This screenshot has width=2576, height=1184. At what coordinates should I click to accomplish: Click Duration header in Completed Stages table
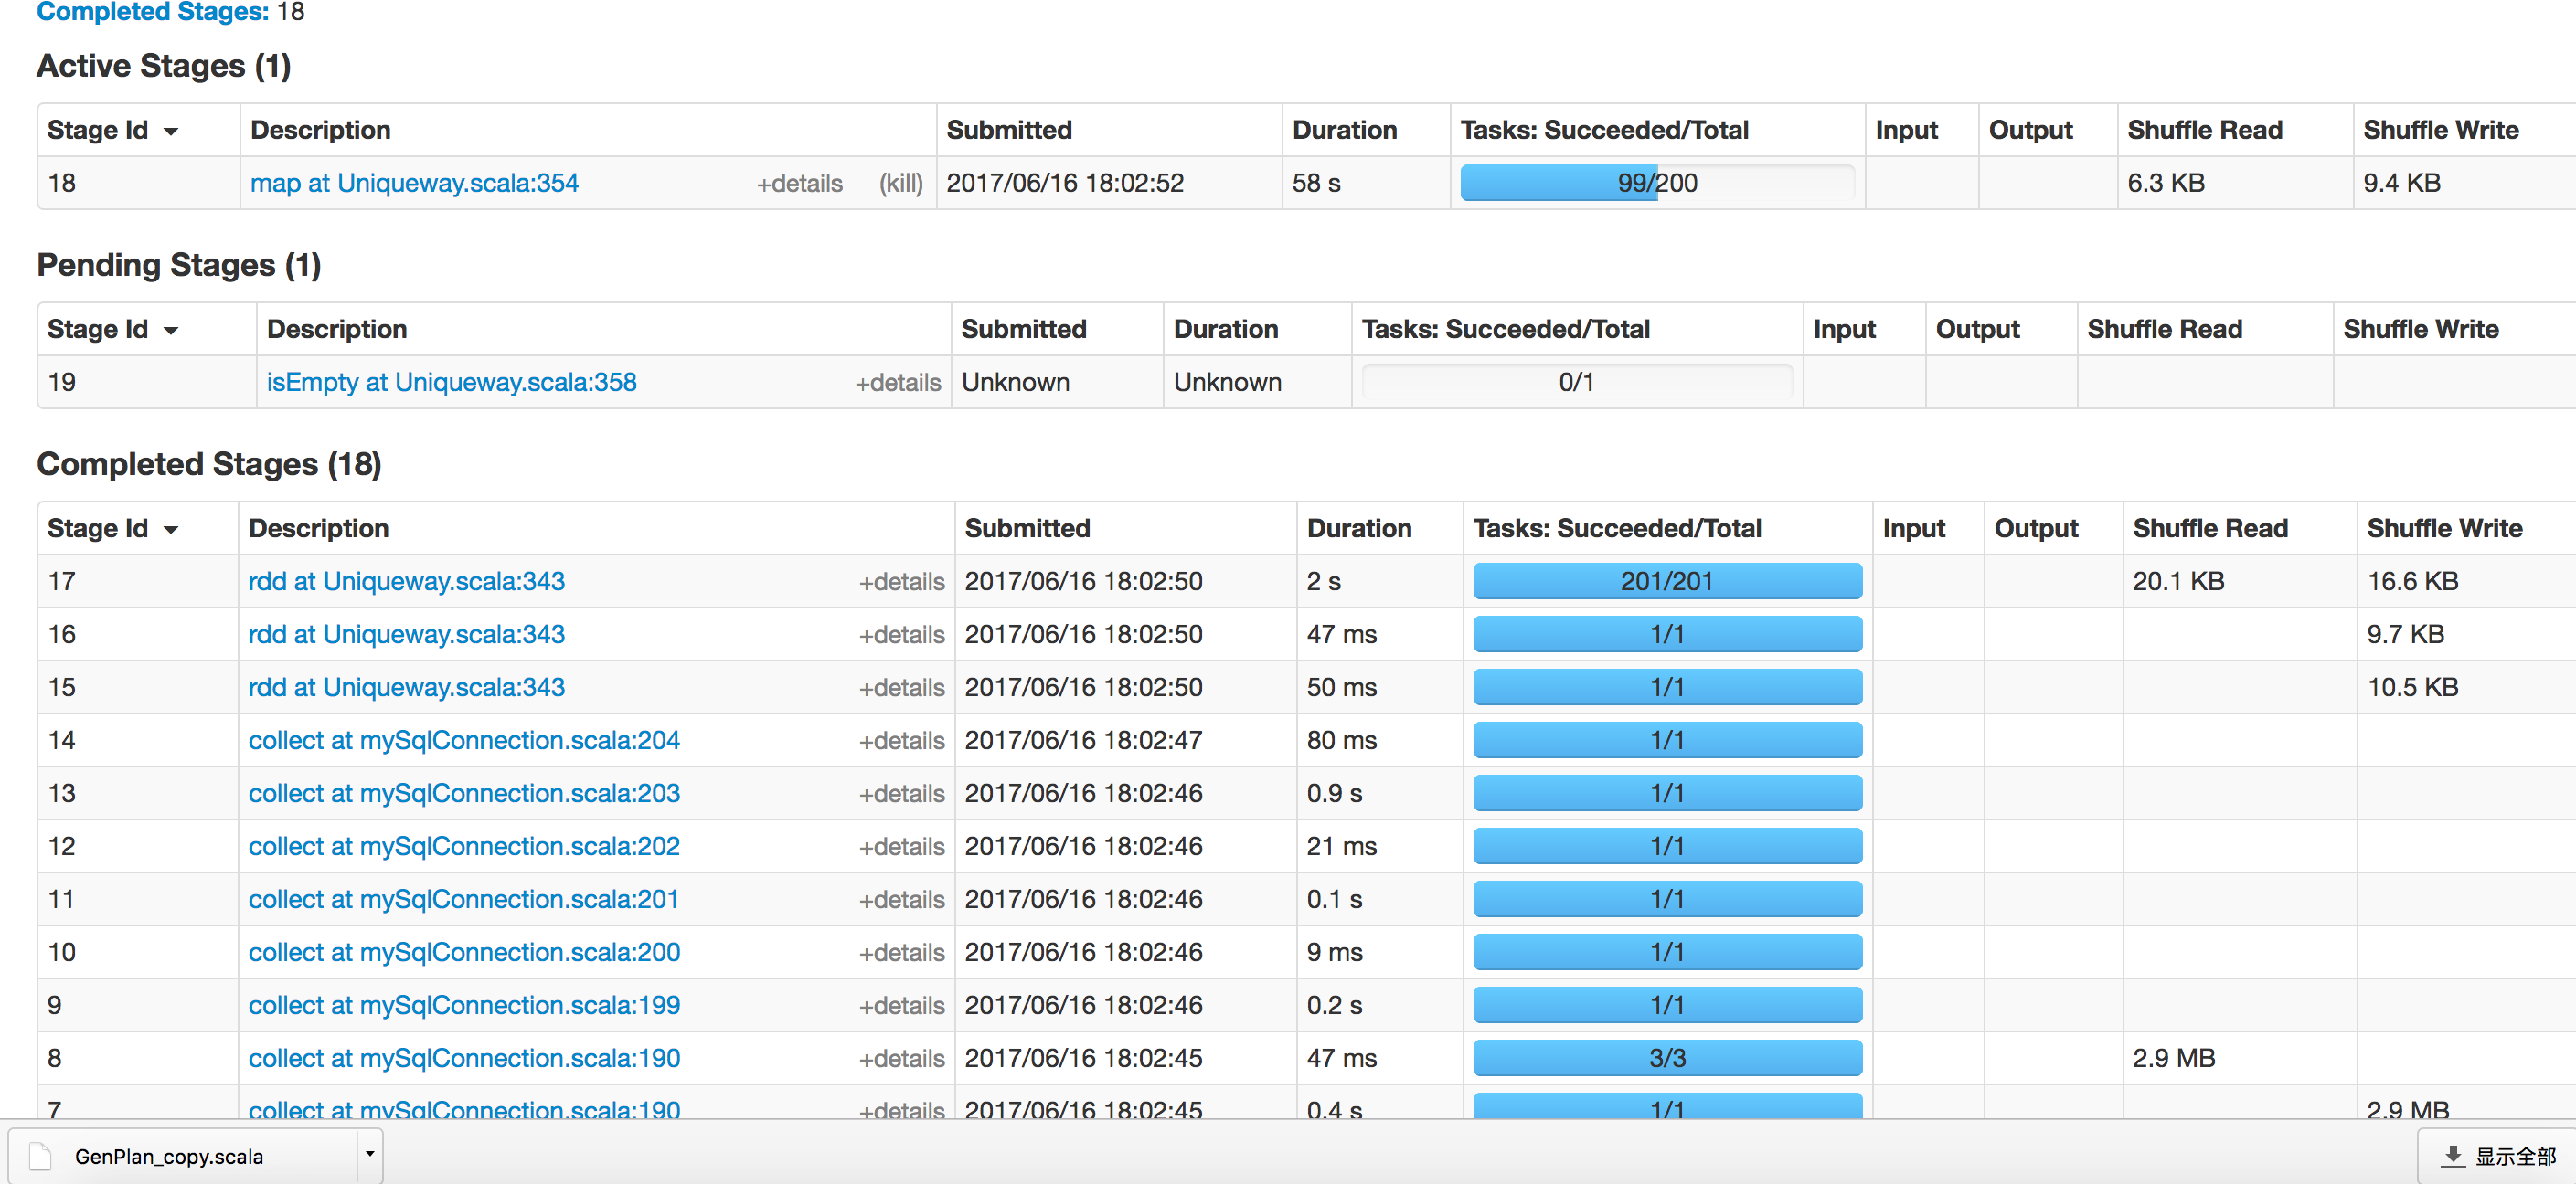pos(1359,527)
